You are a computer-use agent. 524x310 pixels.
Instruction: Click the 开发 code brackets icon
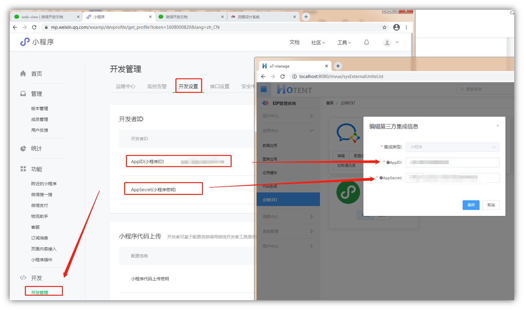pyautogui.click(x=23, y=278)
